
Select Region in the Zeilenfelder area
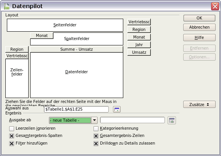pos(17,50)
